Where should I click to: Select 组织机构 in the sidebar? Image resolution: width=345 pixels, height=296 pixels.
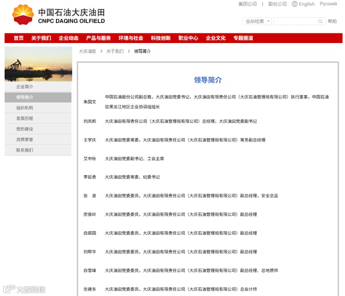(x=38, y=108)
